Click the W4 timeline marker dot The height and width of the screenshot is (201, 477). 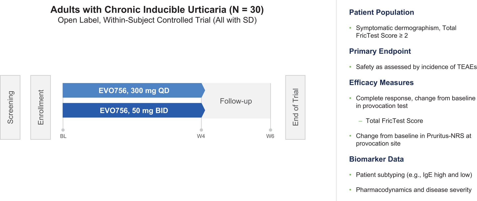tap(201, 130)
